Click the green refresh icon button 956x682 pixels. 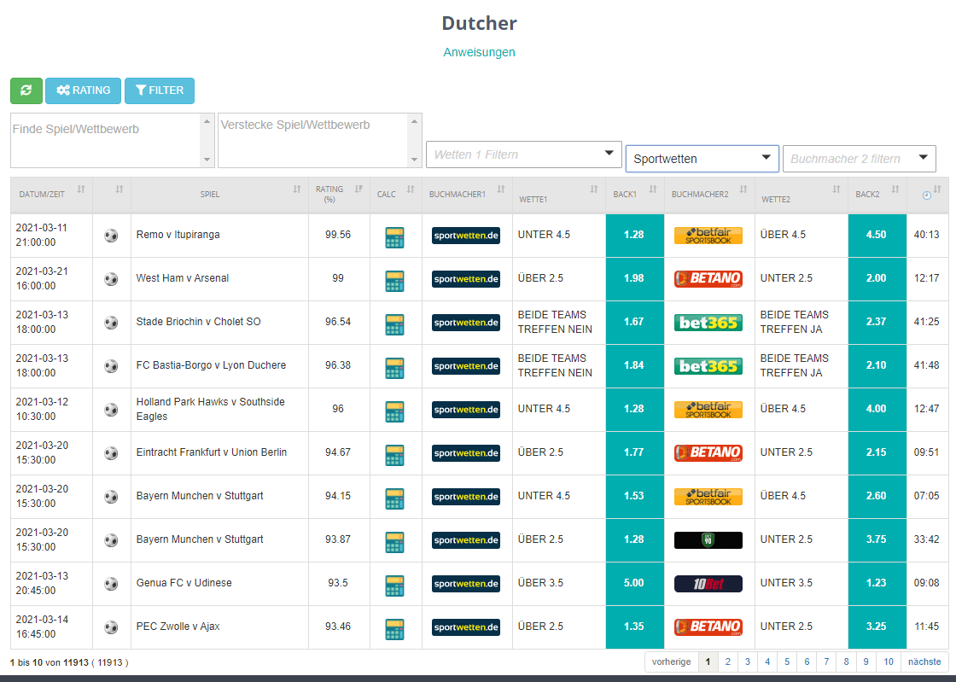pos(26,90)
